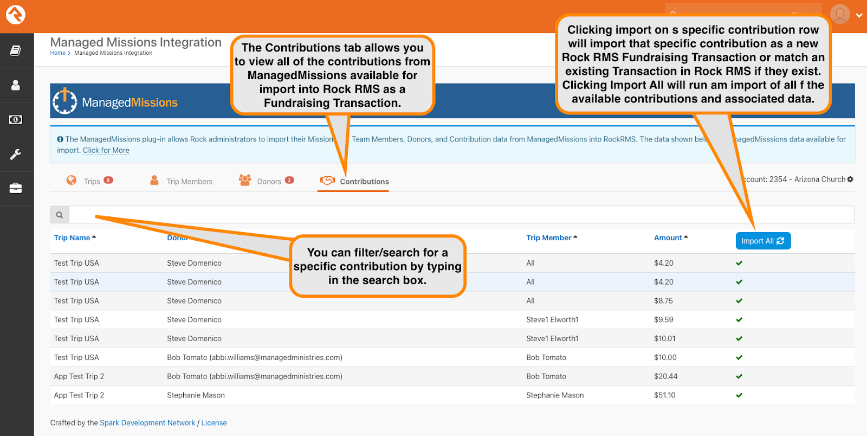The image size is (867, 436).
Task: Open the Finance money sidebar icon
Action: 16,119
